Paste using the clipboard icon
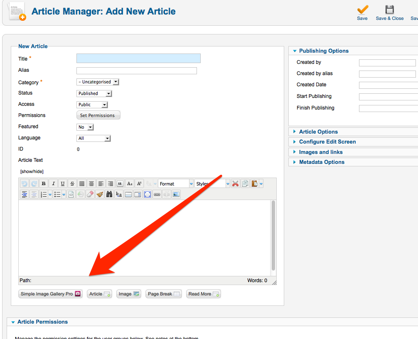The height and width of the screenshot is (339, 418). (x=255, y=184)
